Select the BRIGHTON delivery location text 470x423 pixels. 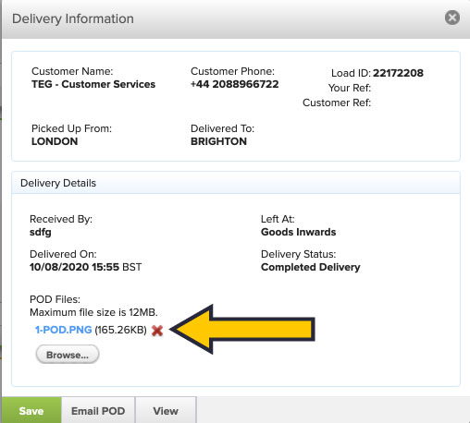(x=218, y=141)
